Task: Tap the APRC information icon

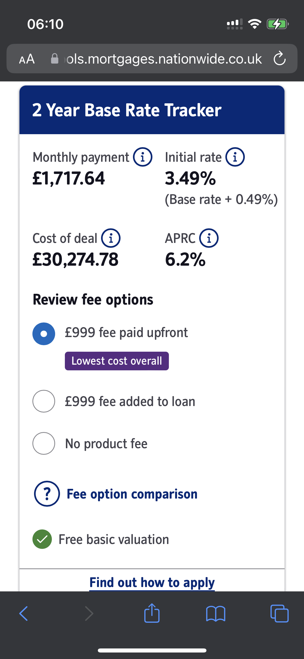Action: pyautogui.click(x=209, y=238)
